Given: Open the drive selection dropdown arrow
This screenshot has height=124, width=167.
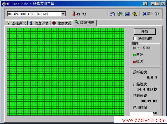Looking at the screenshot, I should 63,14.
